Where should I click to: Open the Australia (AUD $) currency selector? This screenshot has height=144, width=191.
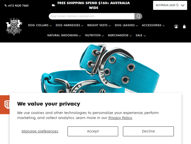click(x=170, y=5)
